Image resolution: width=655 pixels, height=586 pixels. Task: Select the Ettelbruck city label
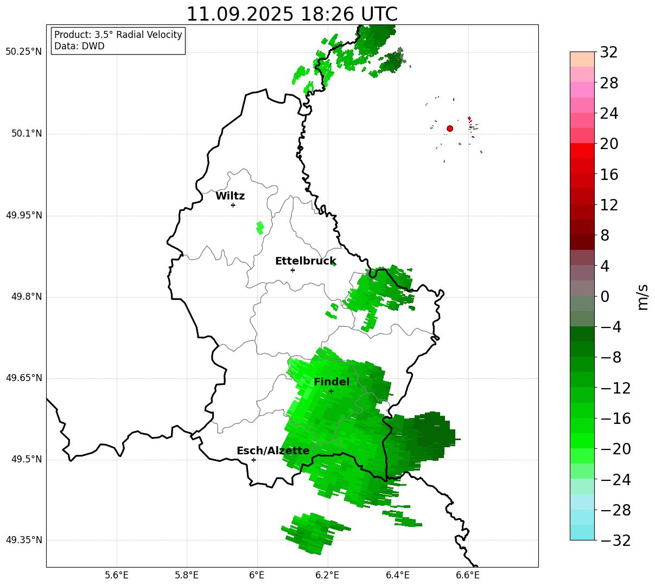point(306,261)
